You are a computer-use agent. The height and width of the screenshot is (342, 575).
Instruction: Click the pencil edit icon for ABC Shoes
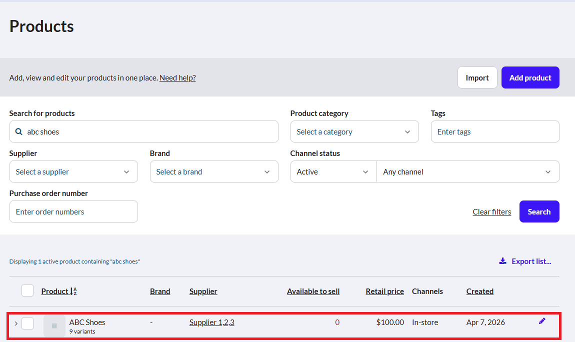pyautogui.click(x=542, y=321)
